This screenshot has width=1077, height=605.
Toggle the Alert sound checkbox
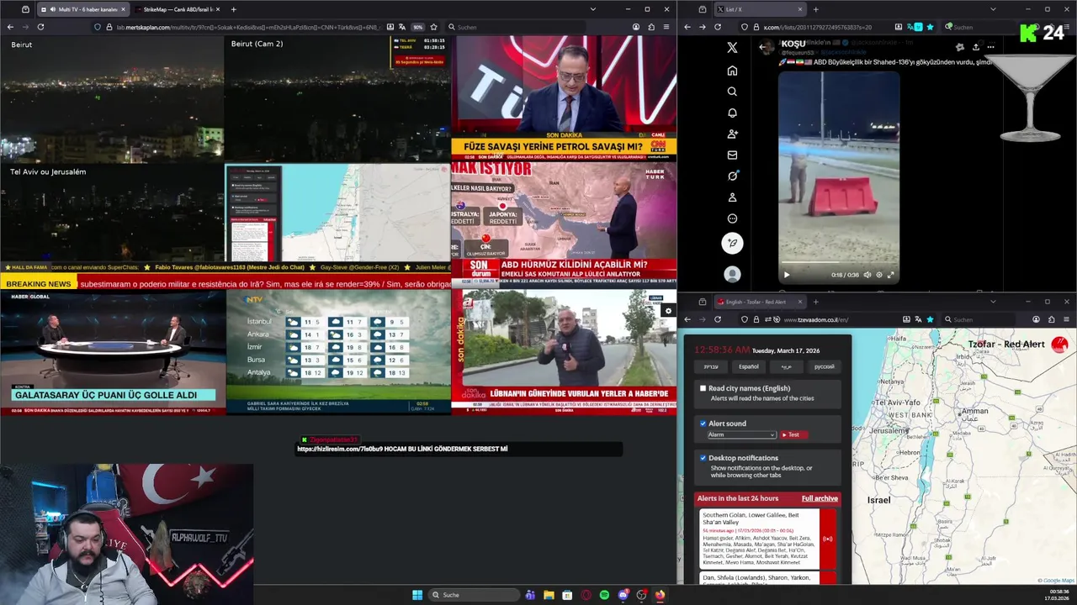coord(703,423)
